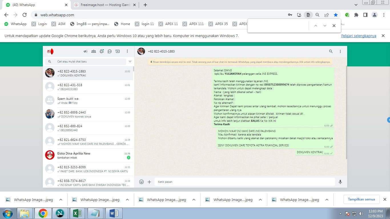The height and width of the screenshot is (219, 390).
Task: Open the emoji picker in the message bar
Action: click(x=141, y=182)
